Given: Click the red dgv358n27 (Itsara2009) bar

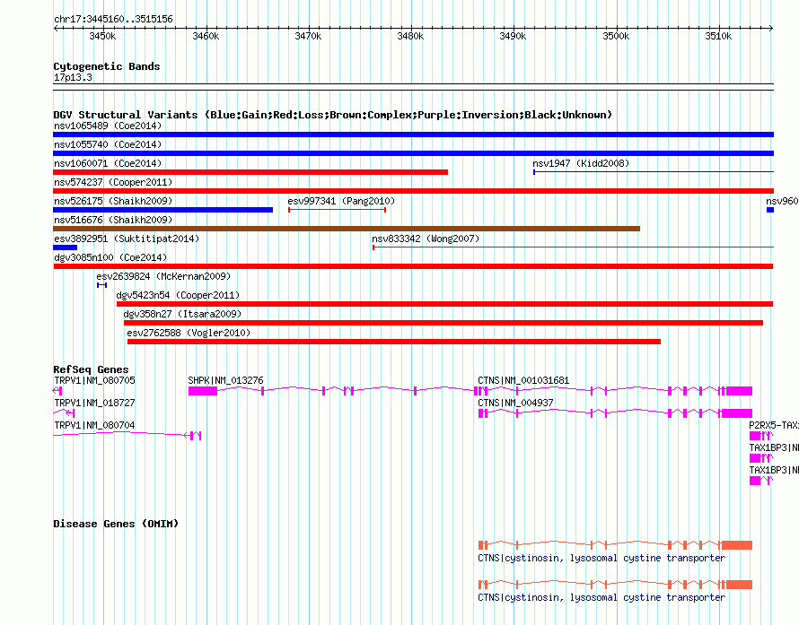Looking at the screenshot, I should click(443, 323).
